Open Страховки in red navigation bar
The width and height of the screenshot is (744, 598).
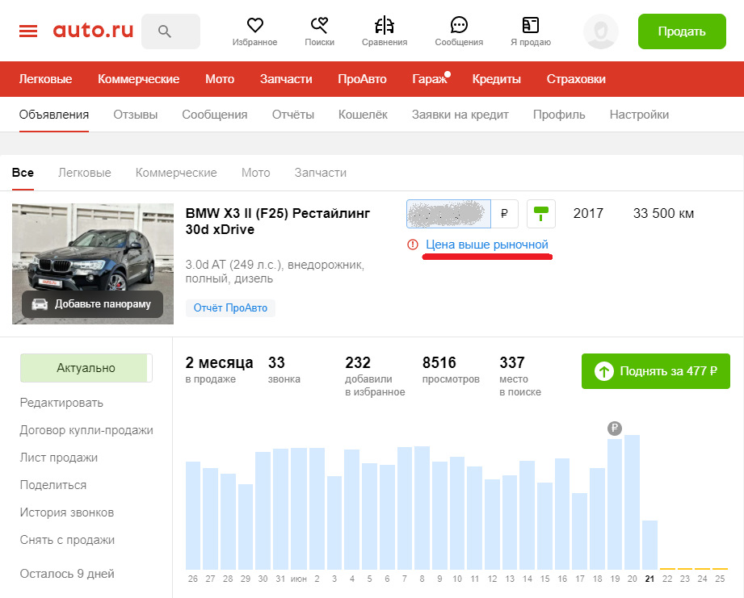[x=576, y=79]
